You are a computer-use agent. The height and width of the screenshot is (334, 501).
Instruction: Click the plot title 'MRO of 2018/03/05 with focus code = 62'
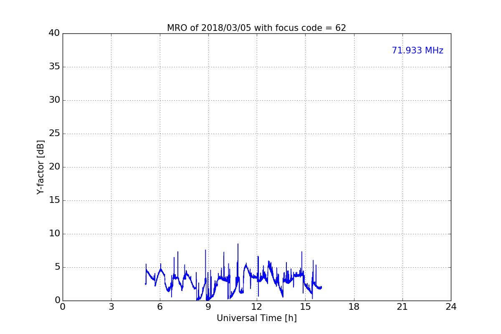256,28
